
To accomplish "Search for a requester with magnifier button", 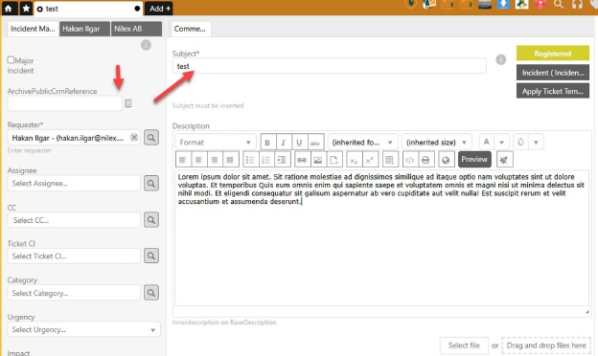I will [x=151, y=138].
